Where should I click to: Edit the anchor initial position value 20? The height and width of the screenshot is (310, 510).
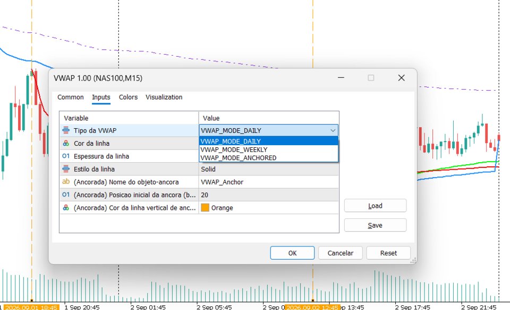[269, 195]
